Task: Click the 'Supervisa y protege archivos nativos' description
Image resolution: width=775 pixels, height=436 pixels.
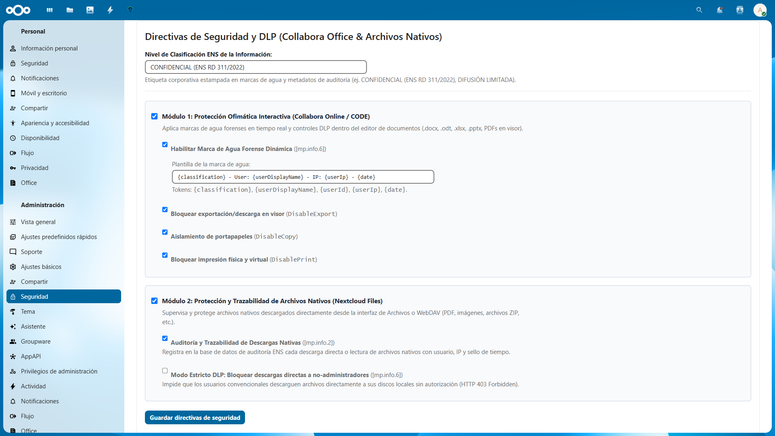Action: coord(341,317)
